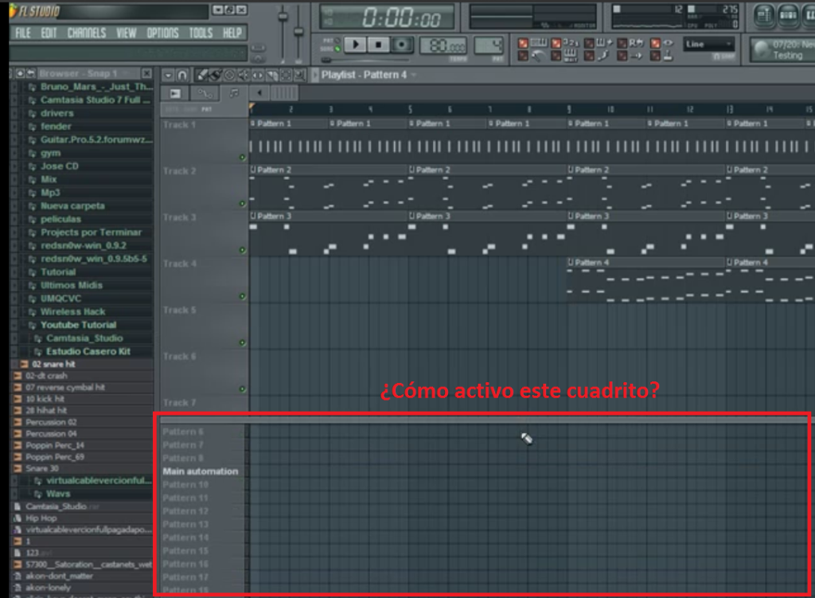Select the slice tool in playlist toolbar
815x598 pixels.
(272, 76)
